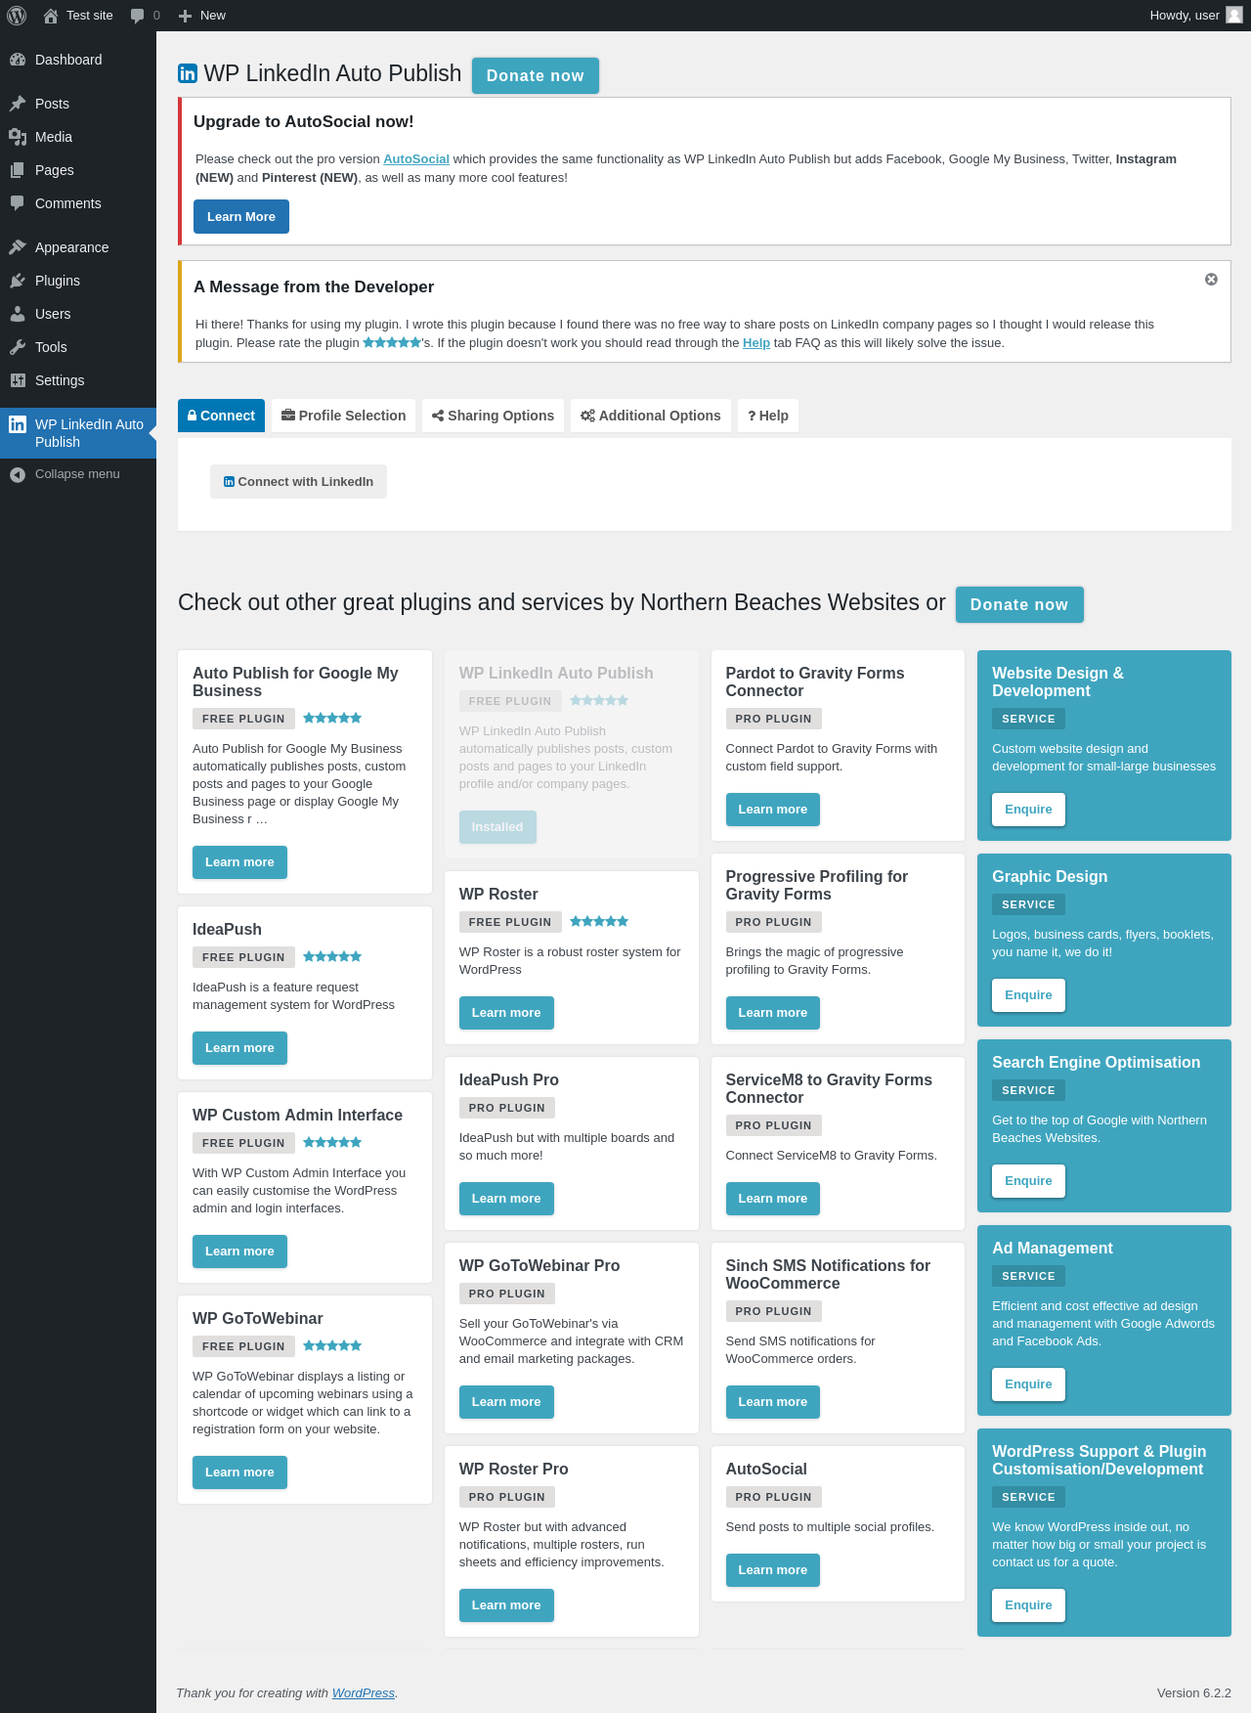Open the Settings menu item
Viewport: 1251px width, 1713px height.
[x=78, y=380]
